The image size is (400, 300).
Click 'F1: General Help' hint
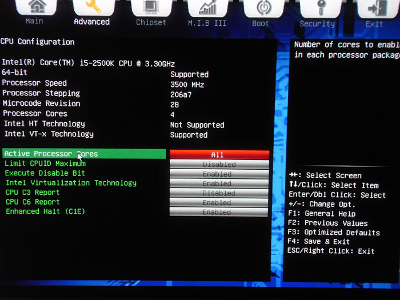click(x=322, y=214)
